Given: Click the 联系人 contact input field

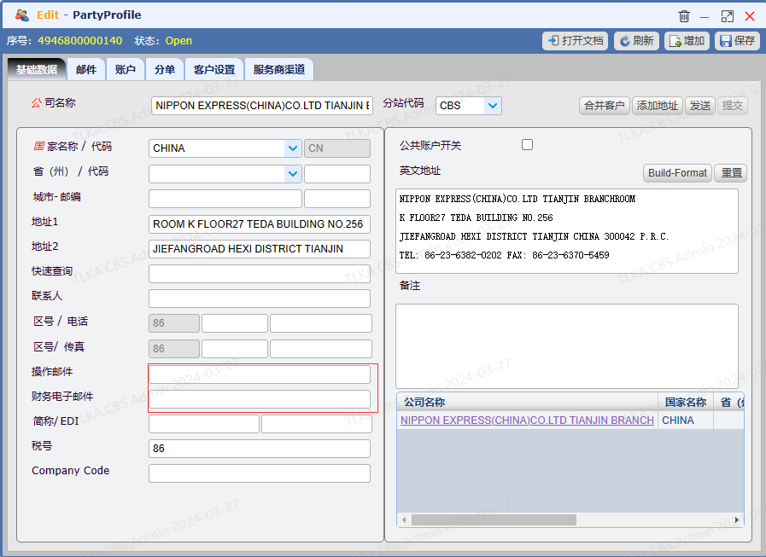Looking at the screenshot, I should pos(260,299).
